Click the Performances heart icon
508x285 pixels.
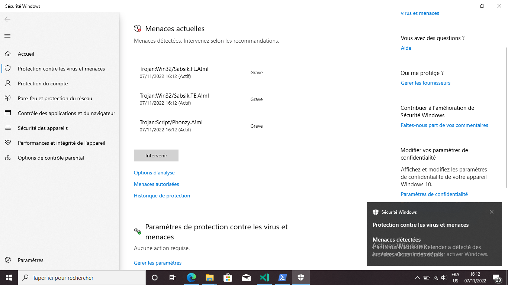tap(8, 143)
